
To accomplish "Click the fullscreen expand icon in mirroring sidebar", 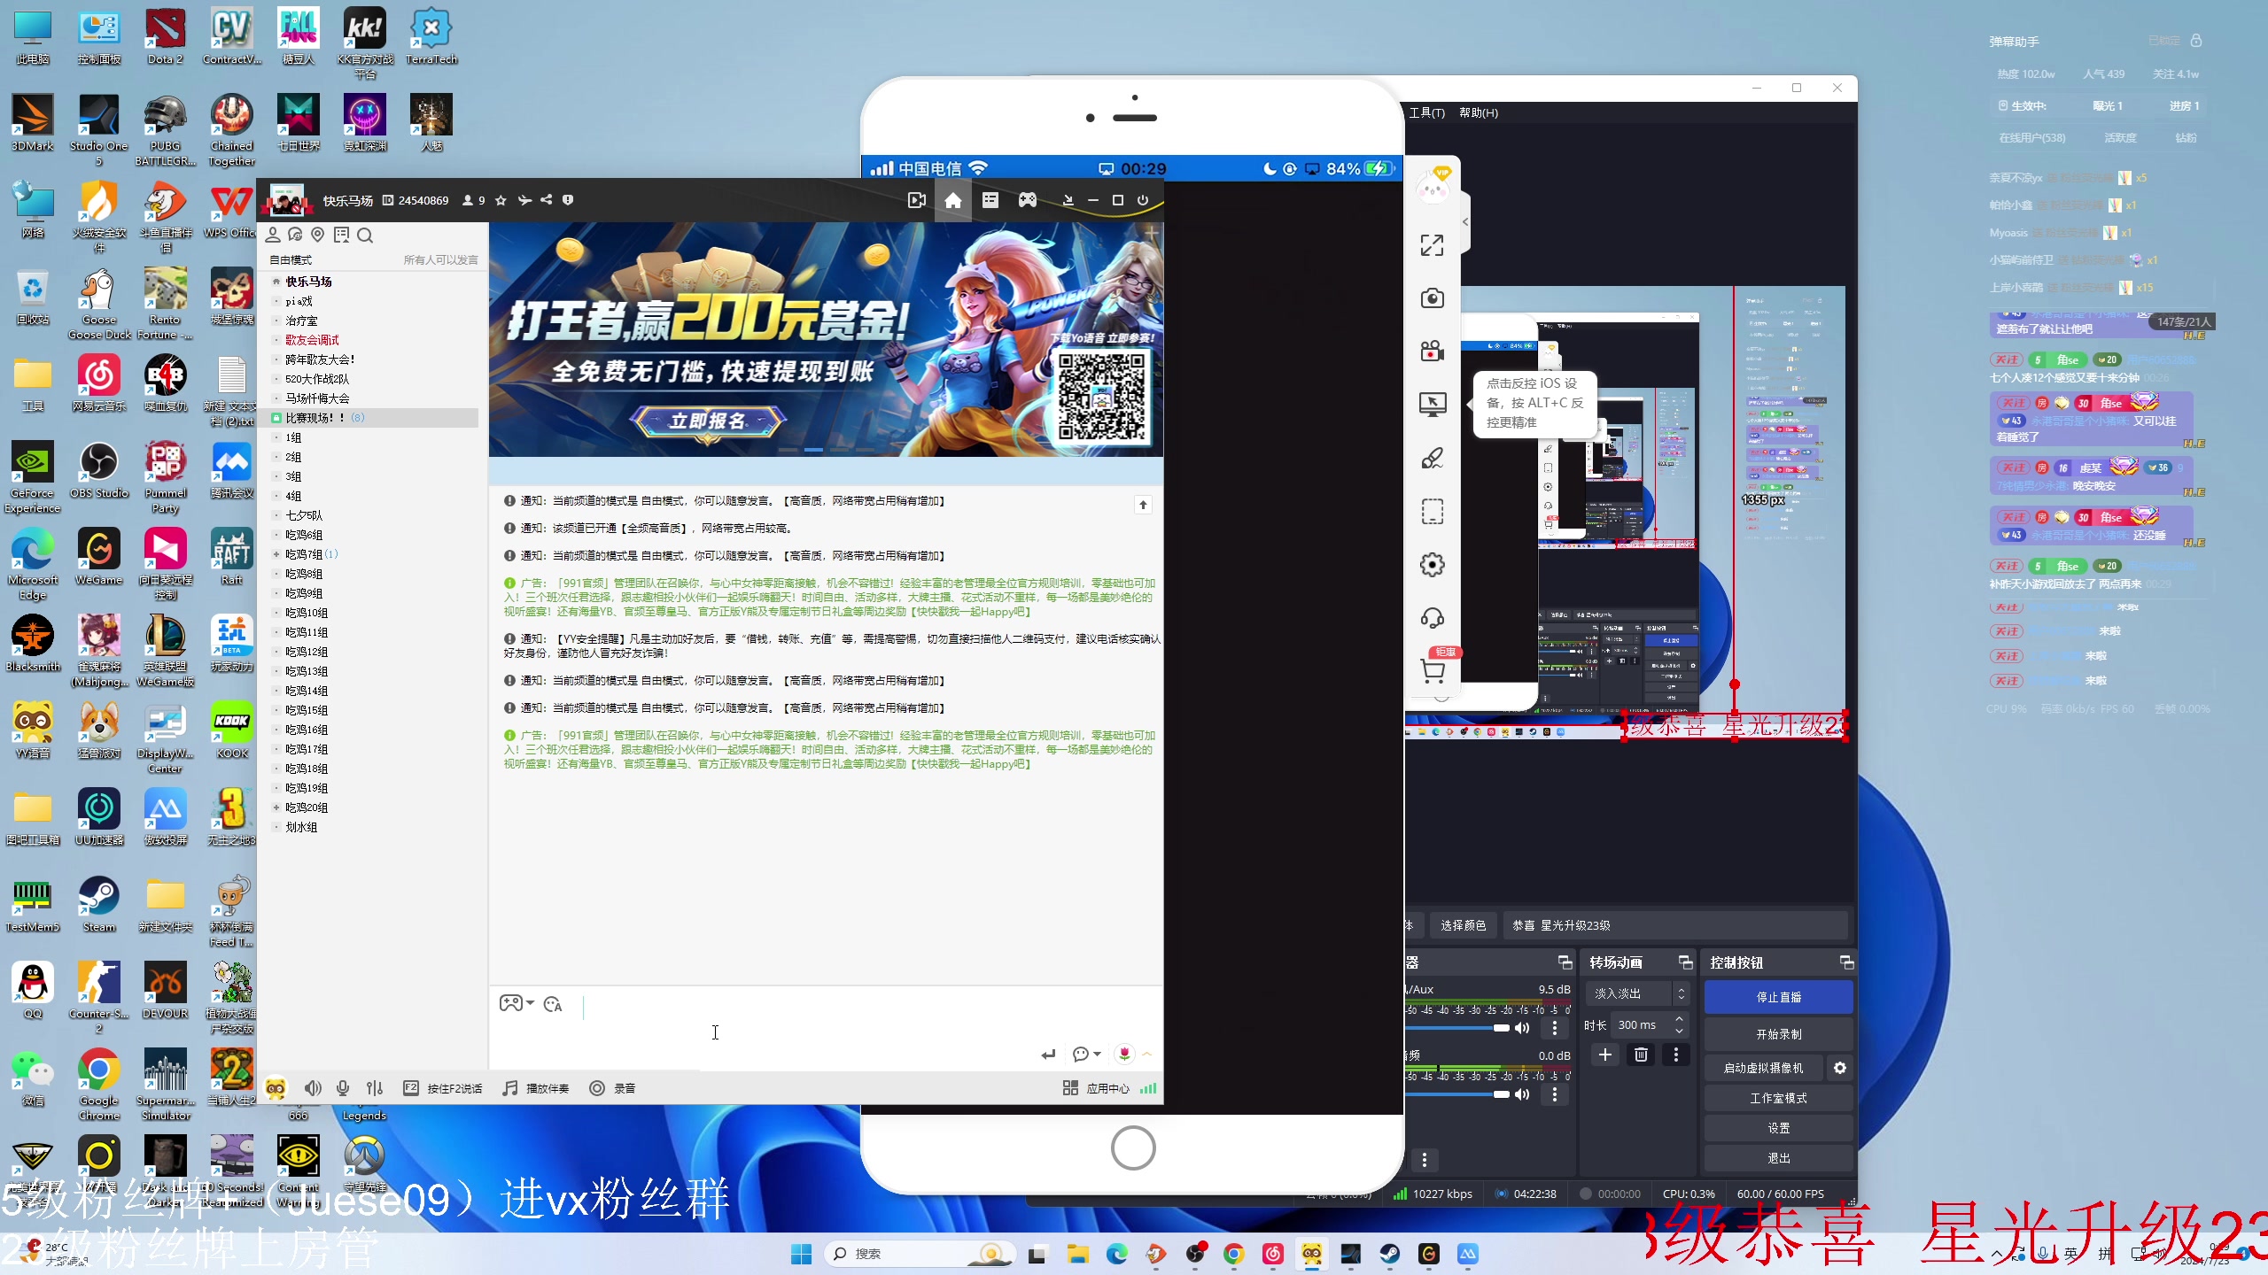I will pos(1433,245).
